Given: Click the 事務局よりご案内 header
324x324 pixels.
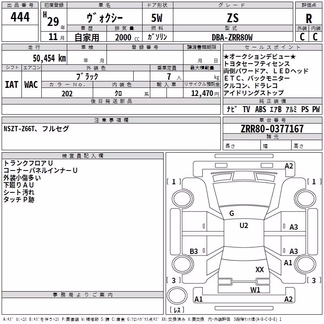Looking at the screenshot, I should pyautogui.click(x=83, y=295).
